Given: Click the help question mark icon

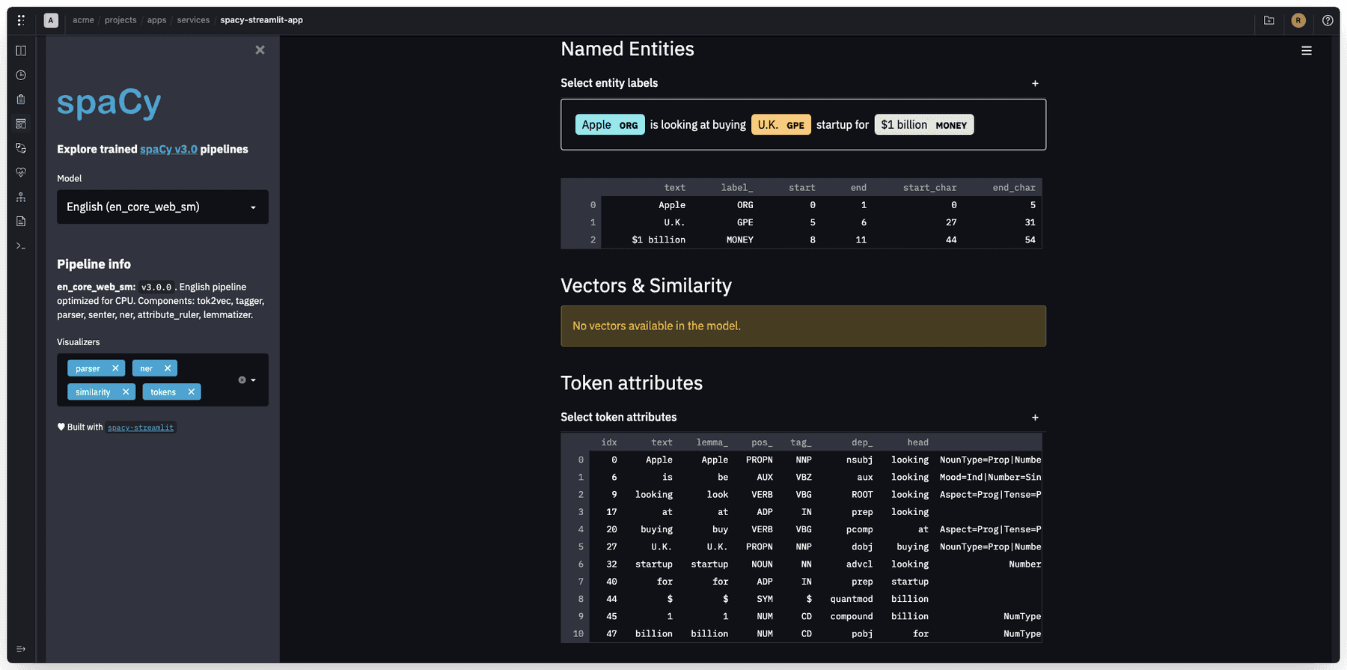Looking at the screenshot, I should point(1328,20).
